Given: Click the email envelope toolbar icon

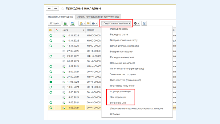Looking at the screenshot, I should coord(88,23).
